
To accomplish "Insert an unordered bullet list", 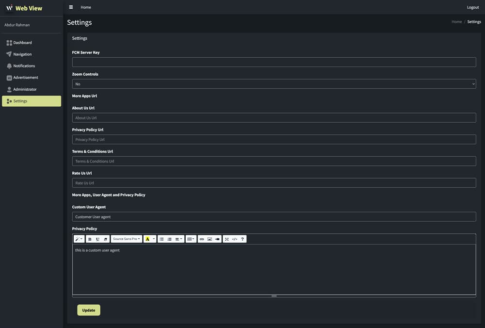I will [162, 239].
